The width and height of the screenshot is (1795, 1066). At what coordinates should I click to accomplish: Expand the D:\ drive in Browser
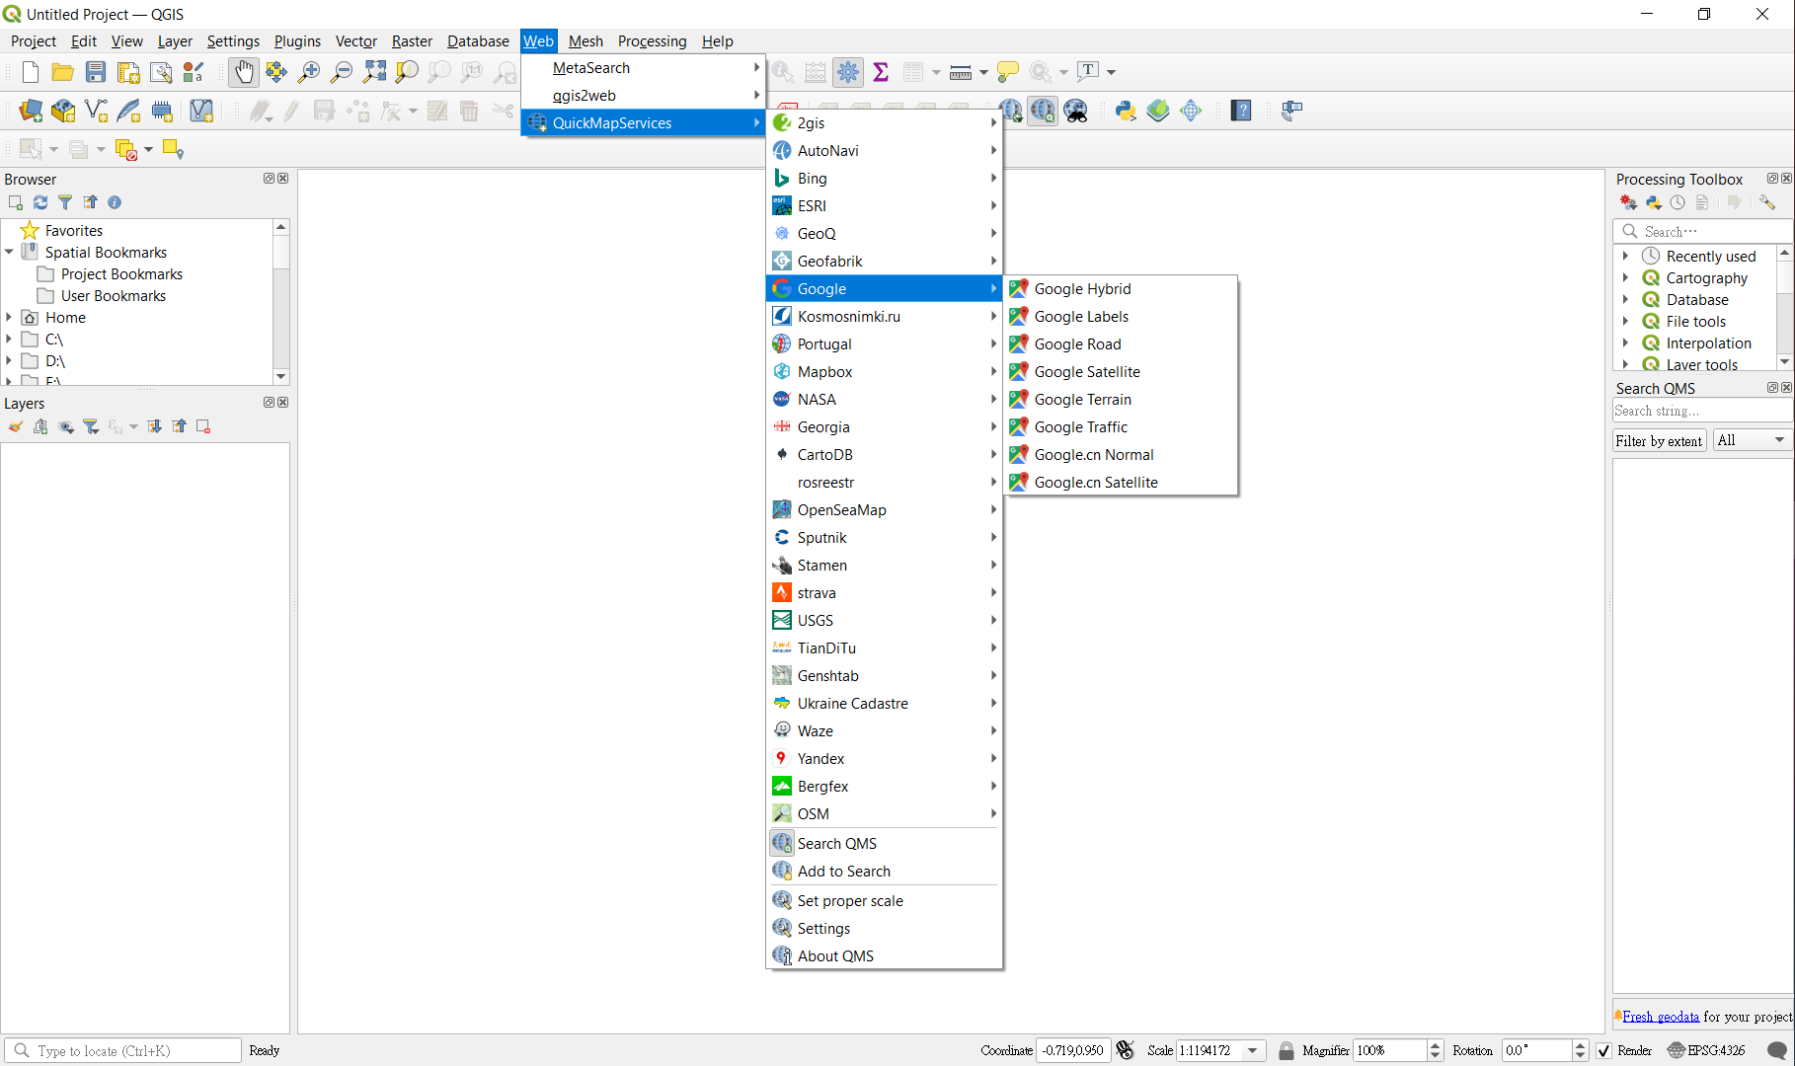(x=9, y=361)
